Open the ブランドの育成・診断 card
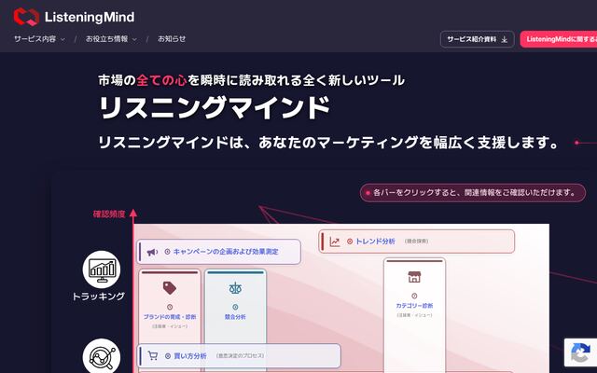Screen dimensions: 597x373 click(170, 305)
